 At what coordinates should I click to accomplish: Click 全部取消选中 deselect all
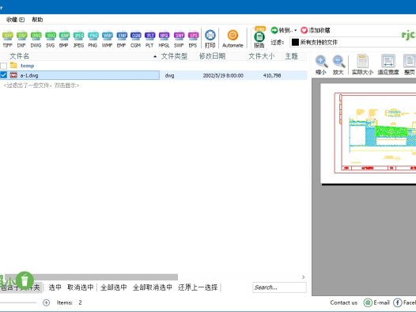tap(153, 287)
